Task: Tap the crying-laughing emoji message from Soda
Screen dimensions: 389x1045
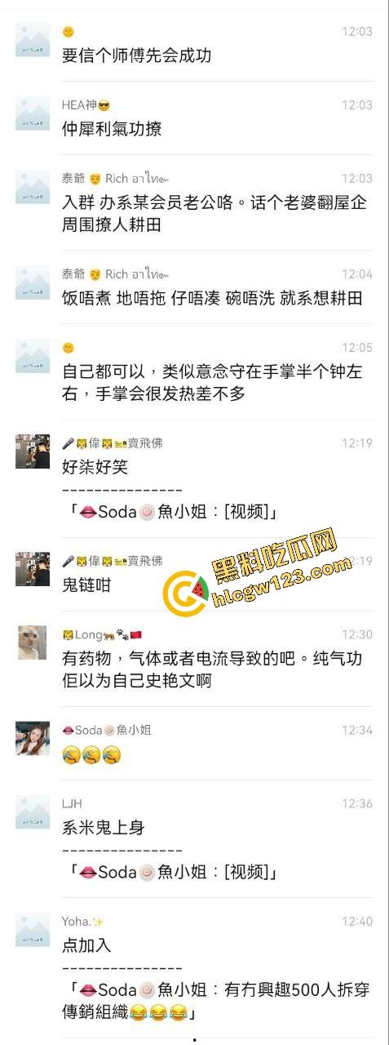Action: (x=92, y=755)
